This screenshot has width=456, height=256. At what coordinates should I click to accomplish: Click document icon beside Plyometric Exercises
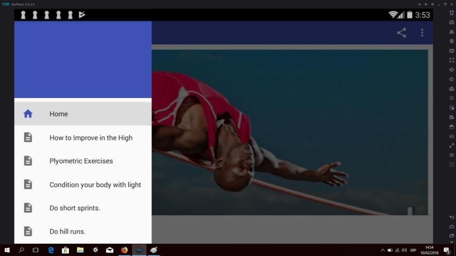click(28, 161)
